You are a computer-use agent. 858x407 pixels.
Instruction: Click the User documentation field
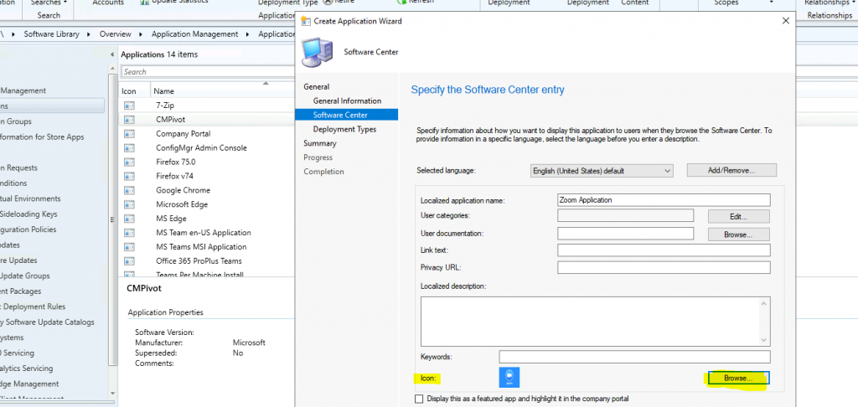[x=625, y=234]
